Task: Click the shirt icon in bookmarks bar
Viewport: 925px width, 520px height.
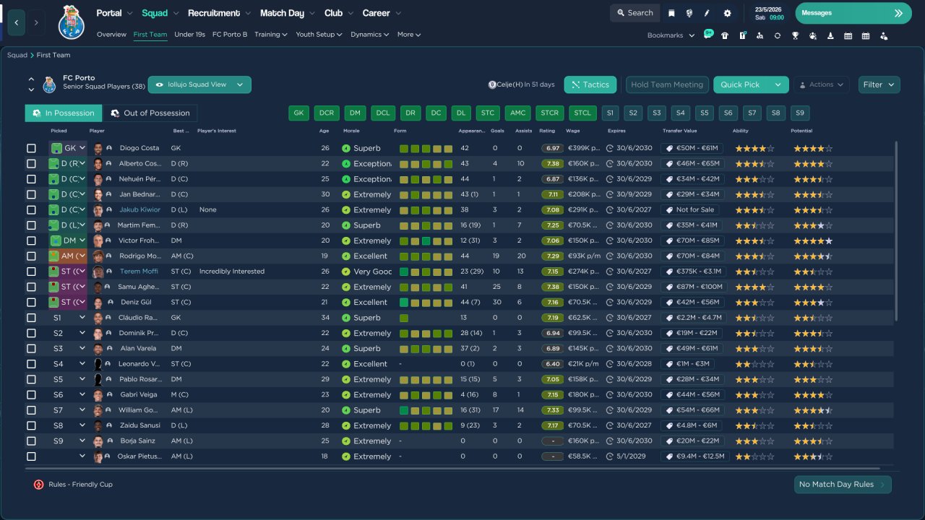Action: pyautogui.click(x=725, y=35)
